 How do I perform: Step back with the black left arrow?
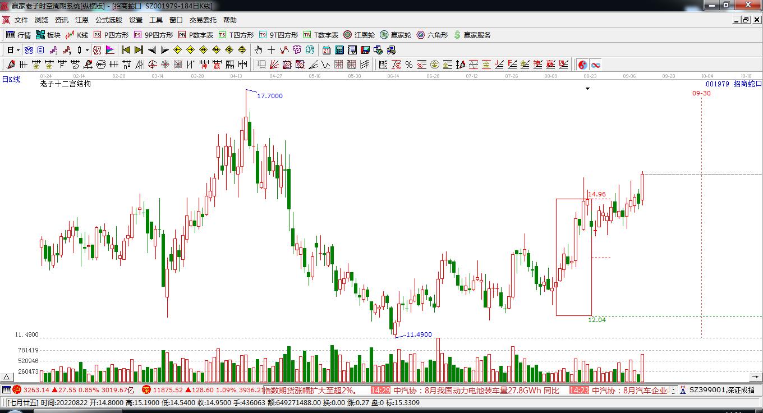tap(152, 50)
